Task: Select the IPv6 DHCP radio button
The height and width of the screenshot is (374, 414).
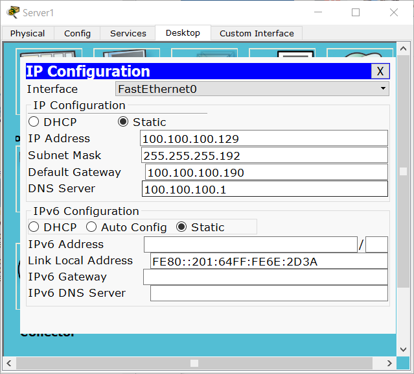Action: click(x=34, y=227)
